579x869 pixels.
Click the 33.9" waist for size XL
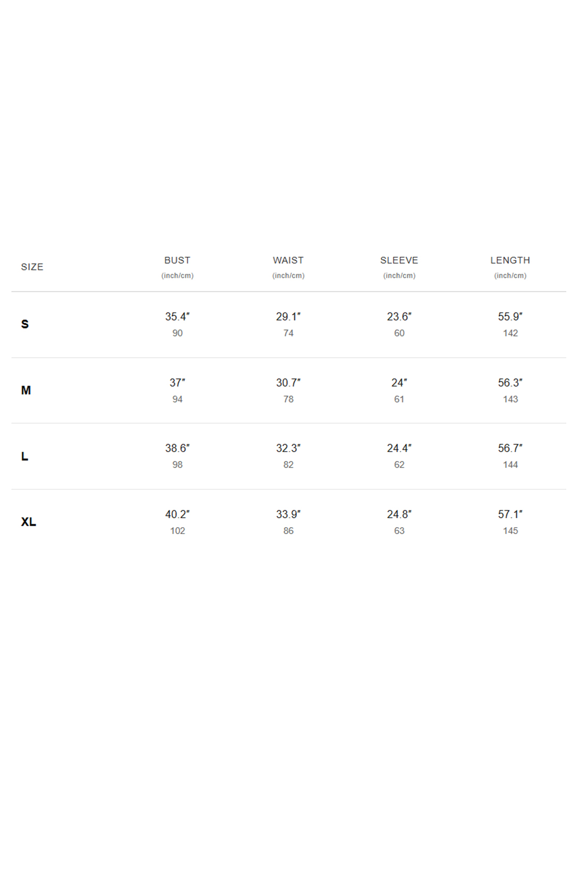(288, 514)
